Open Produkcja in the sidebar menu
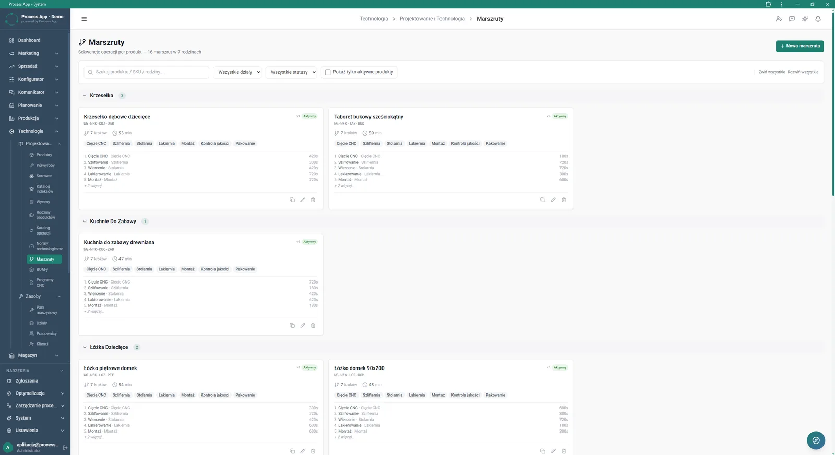Viewport: 835px width, 455px height. [35, 118]
